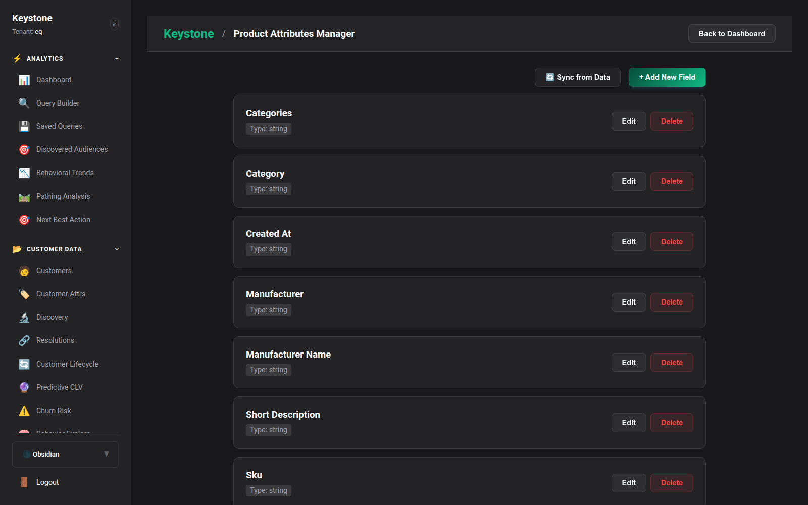Screen dimensions: 808x505
Task: Click the lightning bolt Analytics icon
Action: coord(17,59)
